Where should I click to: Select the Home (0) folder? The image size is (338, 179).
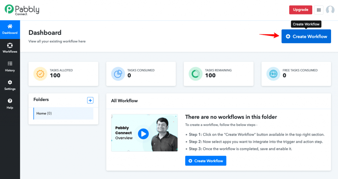tap(63, 113)
